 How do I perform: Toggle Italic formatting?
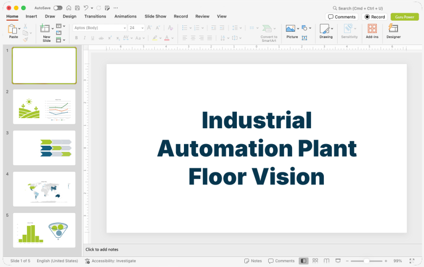85,38
